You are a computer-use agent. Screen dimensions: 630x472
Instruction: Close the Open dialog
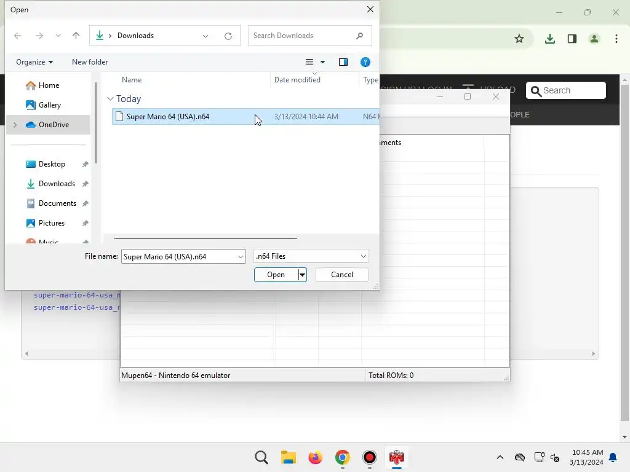click(x=370, y=9)
